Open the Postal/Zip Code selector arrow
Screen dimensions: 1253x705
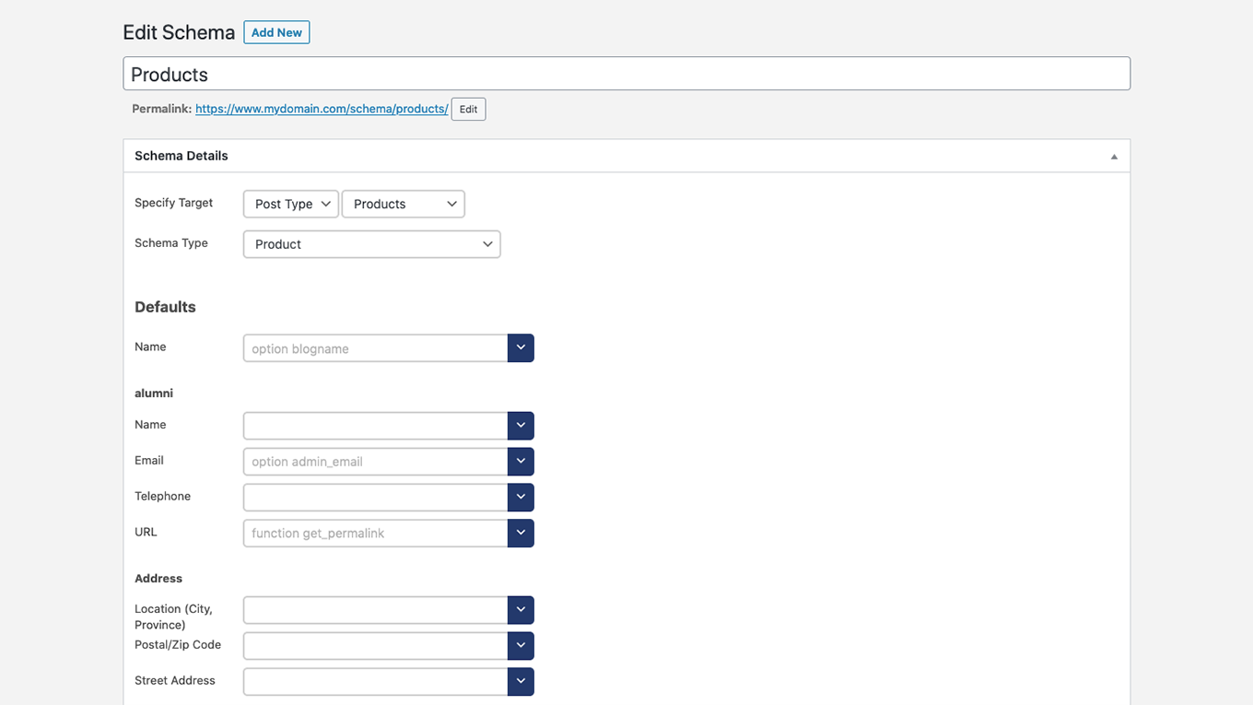(x=521, y=645)
